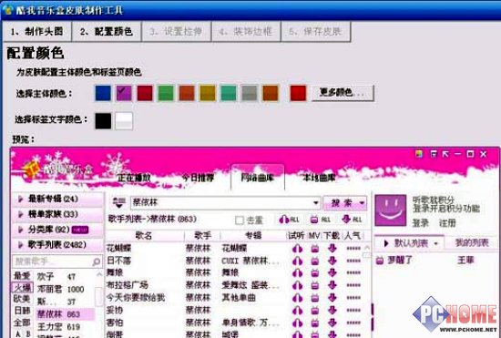Click the 花蝴蝶 row headphone icon
Viewport: 501px width, 338px height.
coord(297,248)
